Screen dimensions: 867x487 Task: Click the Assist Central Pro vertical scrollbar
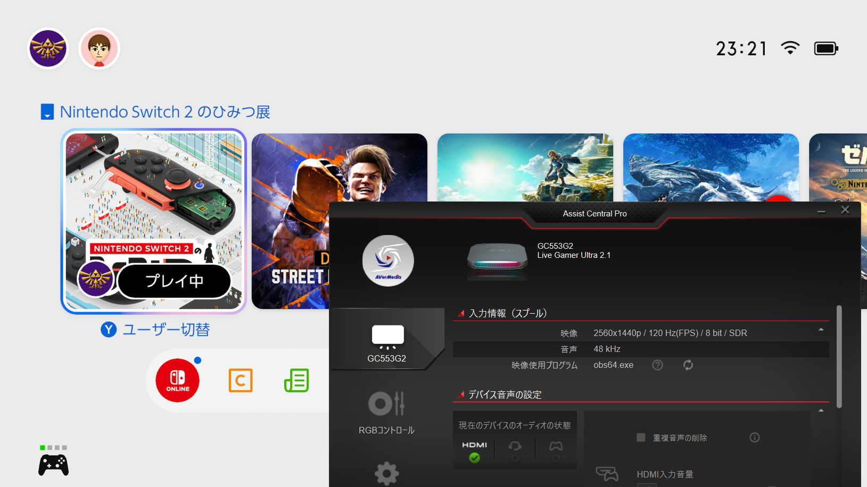coord(839,356)
